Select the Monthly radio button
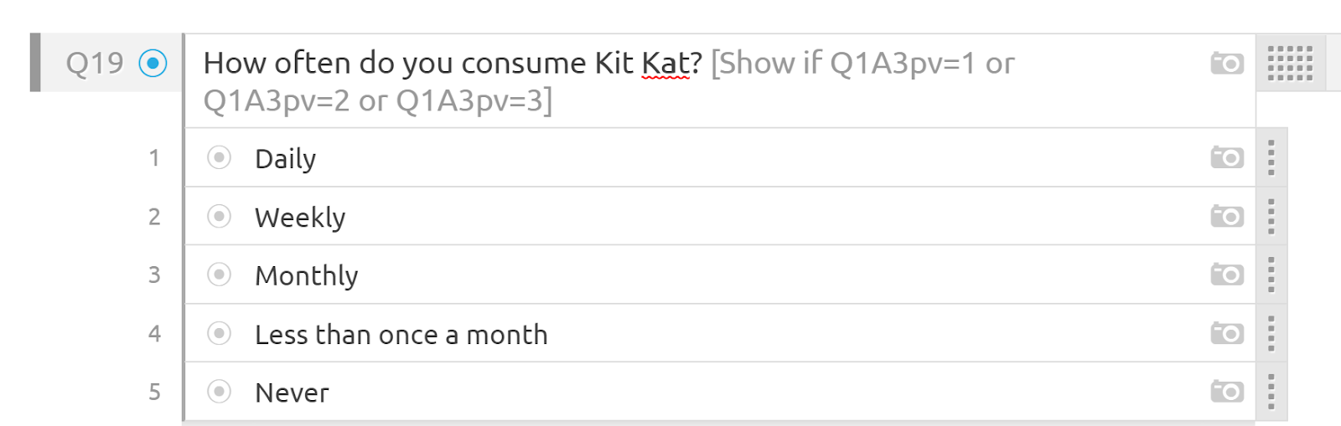 point(219,274)
